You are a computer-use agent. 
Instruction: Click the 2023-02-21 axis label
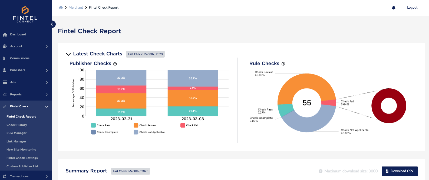pyautogui.click(x=121, y=119)
